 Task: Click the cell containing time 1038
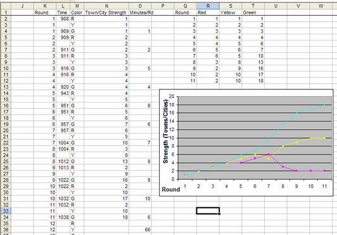point(63,217)
